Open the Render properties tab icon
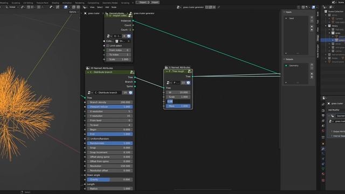This screenshot has width=345, height=194. 323,110
